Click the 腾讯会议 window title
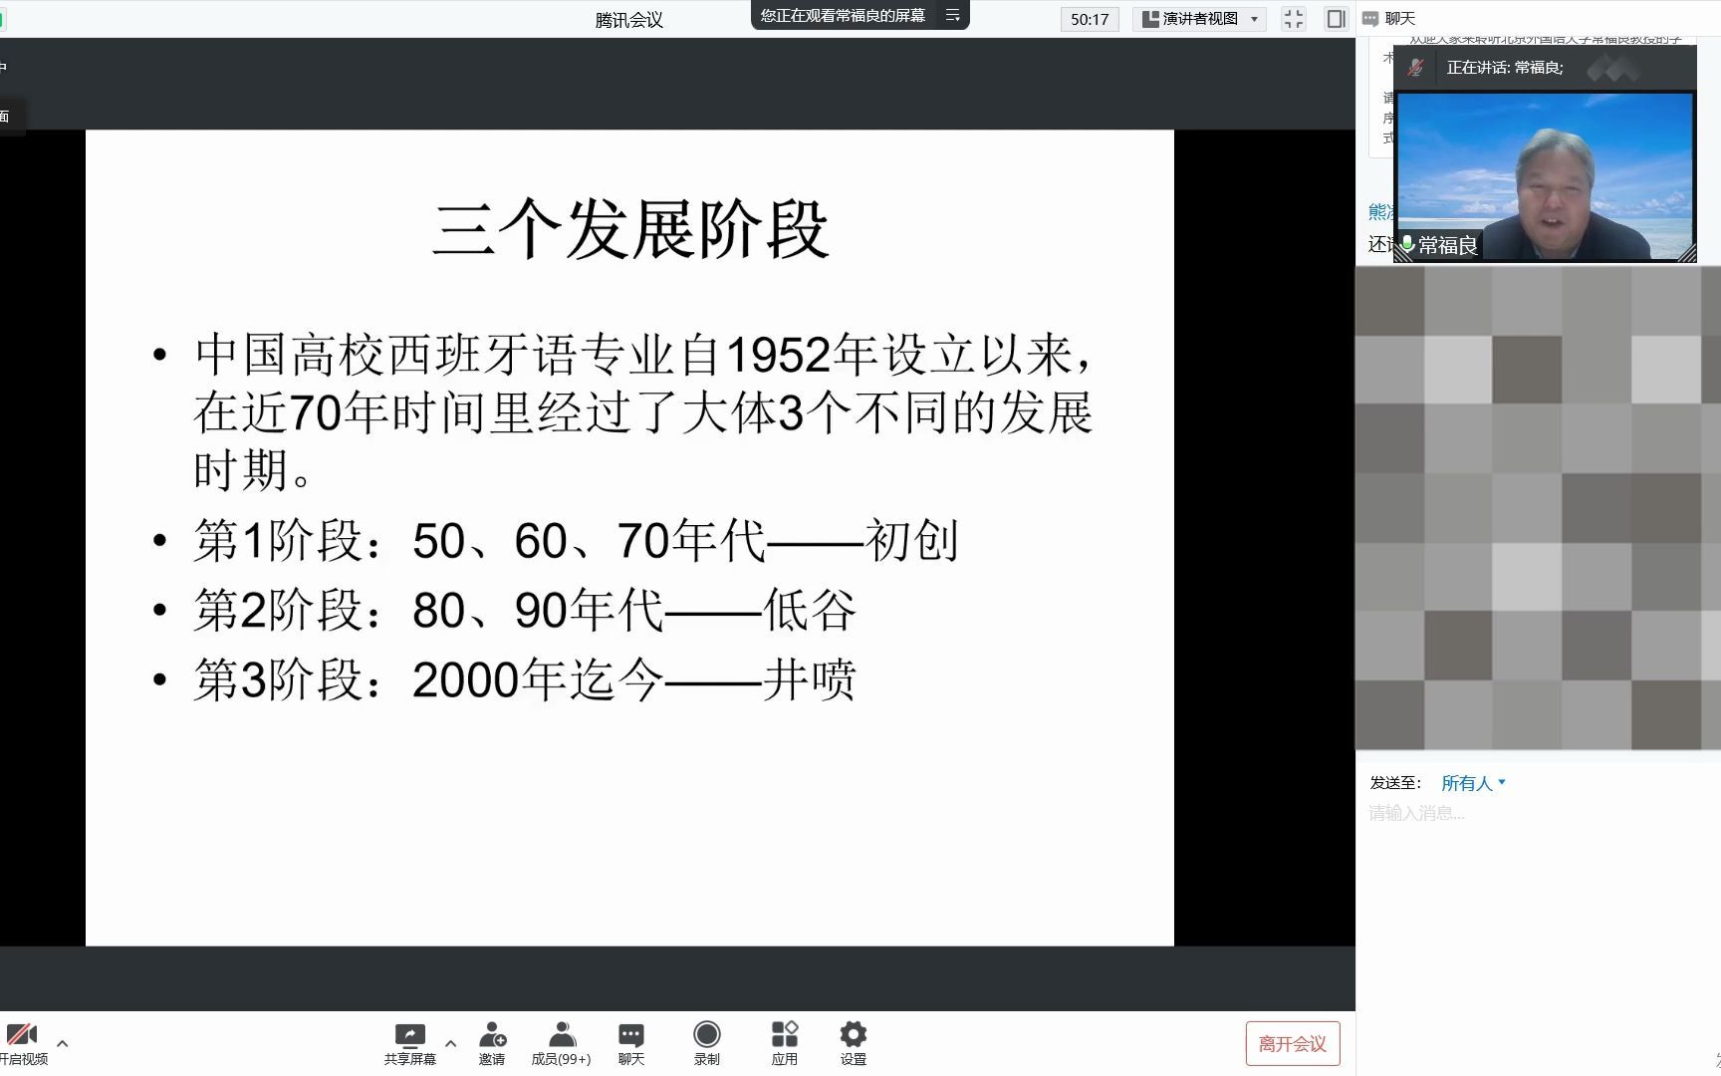Screen dimensions: 1721x1076 pos(629,20)
